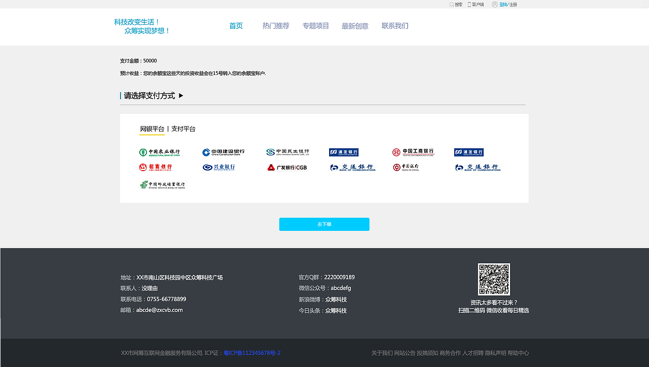Screen dimensions: 649x367
Task: Click 支付金额：50000 text
Action: 138,61
